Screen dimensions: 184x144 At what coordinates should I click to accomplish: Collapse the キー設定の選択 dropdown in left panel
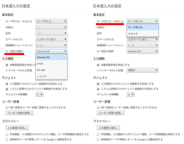[x=52, y=51]
